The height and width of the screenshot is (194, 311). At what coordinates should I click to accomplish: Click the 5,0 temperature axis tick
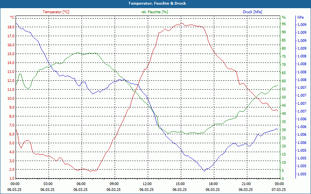pos(12,143)
